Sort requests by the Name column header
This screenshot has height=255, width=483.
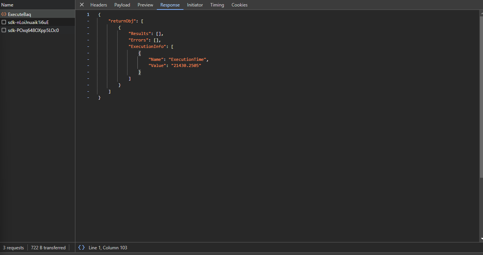point(7,5)
